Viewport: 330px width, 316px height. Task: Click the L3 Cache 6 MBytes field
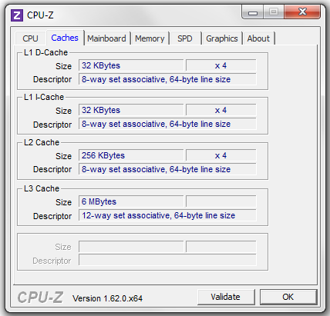[x=131, y=201]
